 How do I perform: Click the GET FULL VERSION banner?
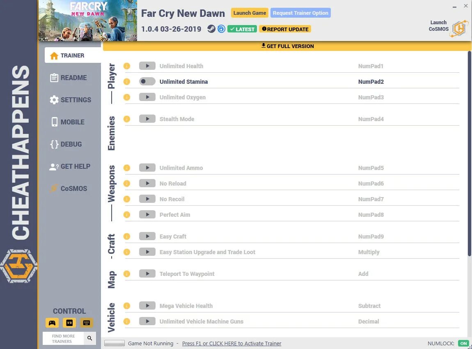[x=287, y=46]
